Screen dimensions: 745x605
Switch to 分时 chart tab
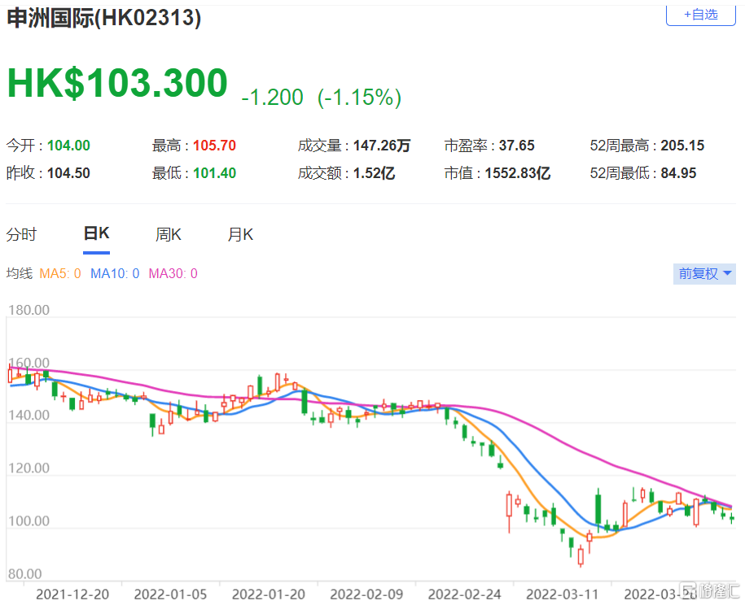pos(21,234)
